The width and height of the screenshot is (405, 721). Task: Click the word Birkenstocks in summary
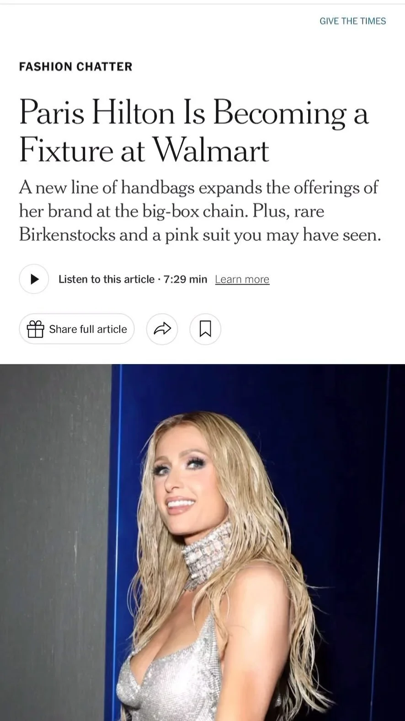point(67,235)
